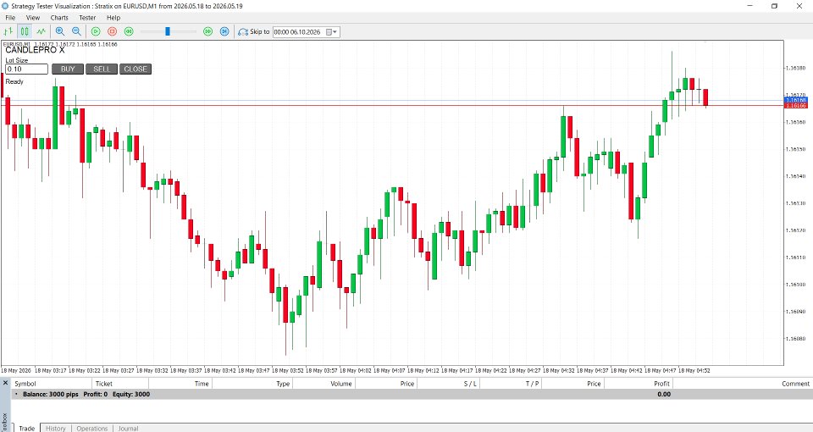This screenshot has height=432, width=813.
Task: Click the blue skip-to-end icon
Action: [x=224, y=31]
